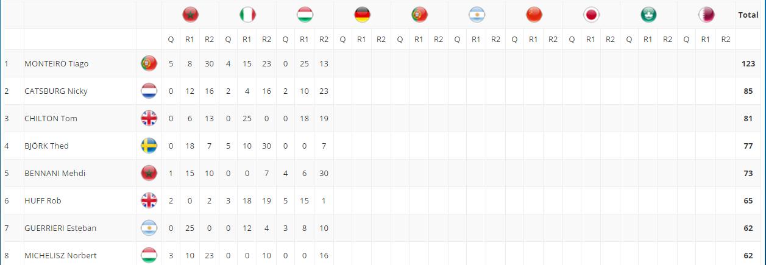Image resolution: width=766 pixels, height=265 pixels.
Task: Click the Japan flag column header
Action: [x=590, y=15]
